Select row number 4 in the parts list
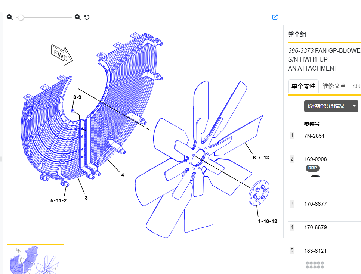This screenshot has height=274, width=361. [292, 227]
